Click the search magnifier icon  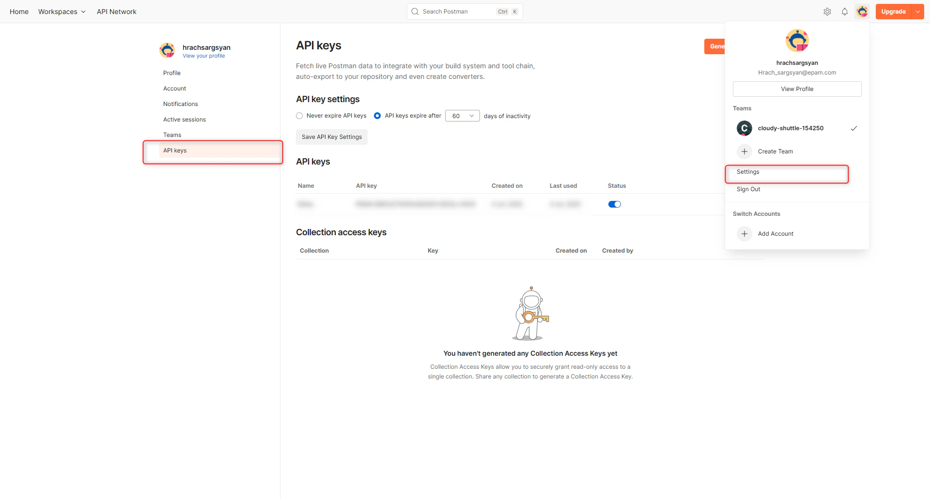tap(415, 11)
